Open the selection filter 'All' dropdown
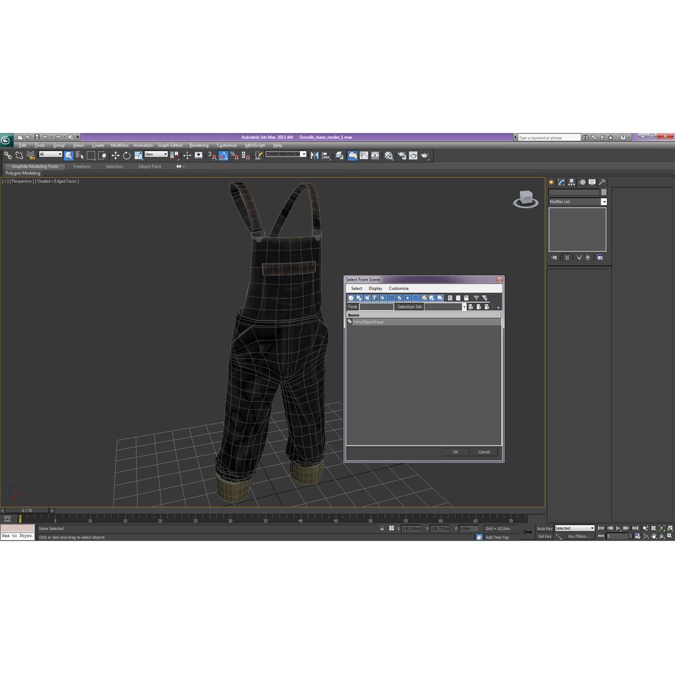The image size is (675, 675). [x=51, y=154]
